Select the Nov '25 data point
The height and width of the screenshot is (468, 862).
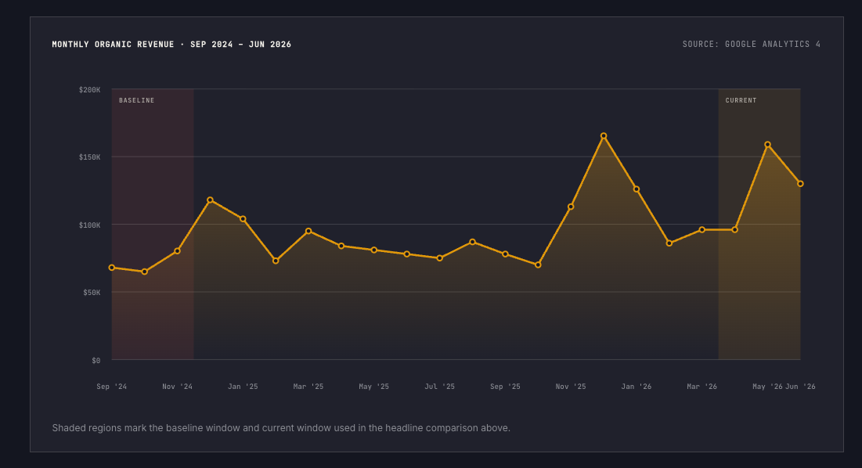pos(571,207)
